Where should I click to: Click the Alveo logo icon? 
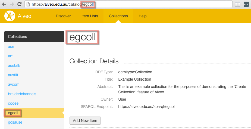pyautogui.click(x=10, y=16)
